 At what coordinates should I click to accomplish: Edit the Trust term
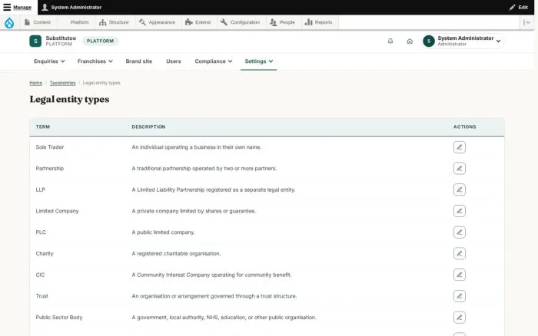[459, 296]
